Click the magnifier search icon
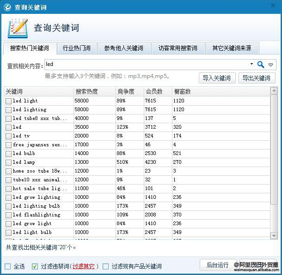The width and height of the screenshot is (282, 275). tap(261, 65)
